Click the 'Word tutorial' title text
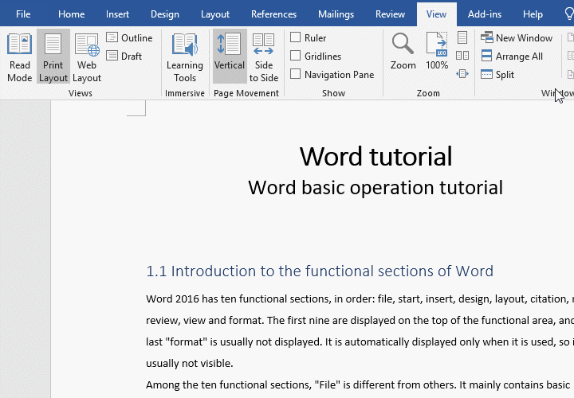This screenshot has height=398, width=574. [x=376, y=157]
